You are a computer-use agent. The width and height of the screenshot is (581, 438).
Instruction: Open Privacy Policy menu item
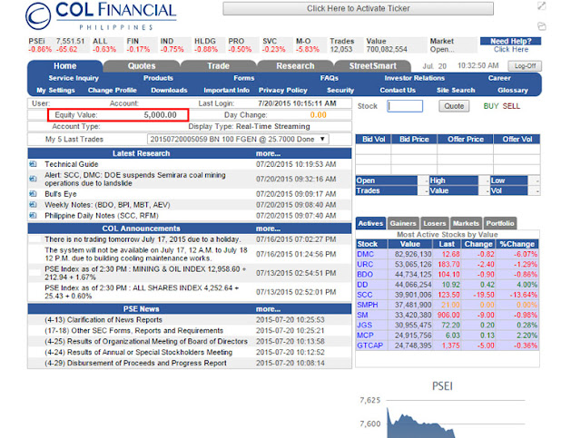pos(282,91)
